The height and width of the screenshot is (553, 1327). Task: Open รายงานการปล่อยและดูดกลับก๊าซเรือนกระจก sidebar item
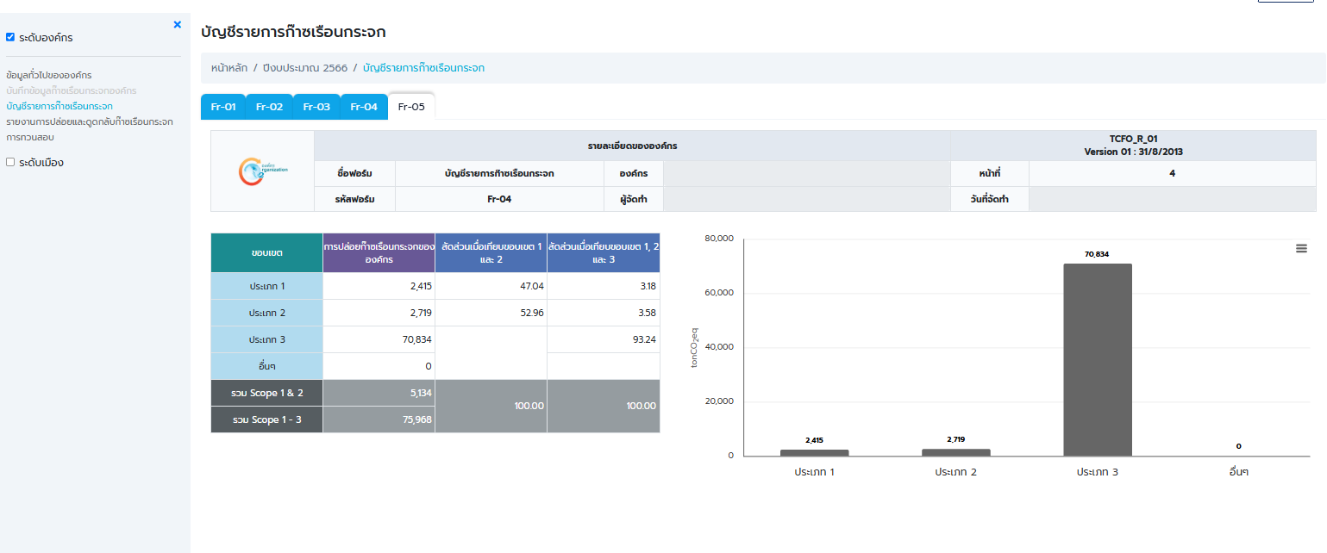(90, 121)
